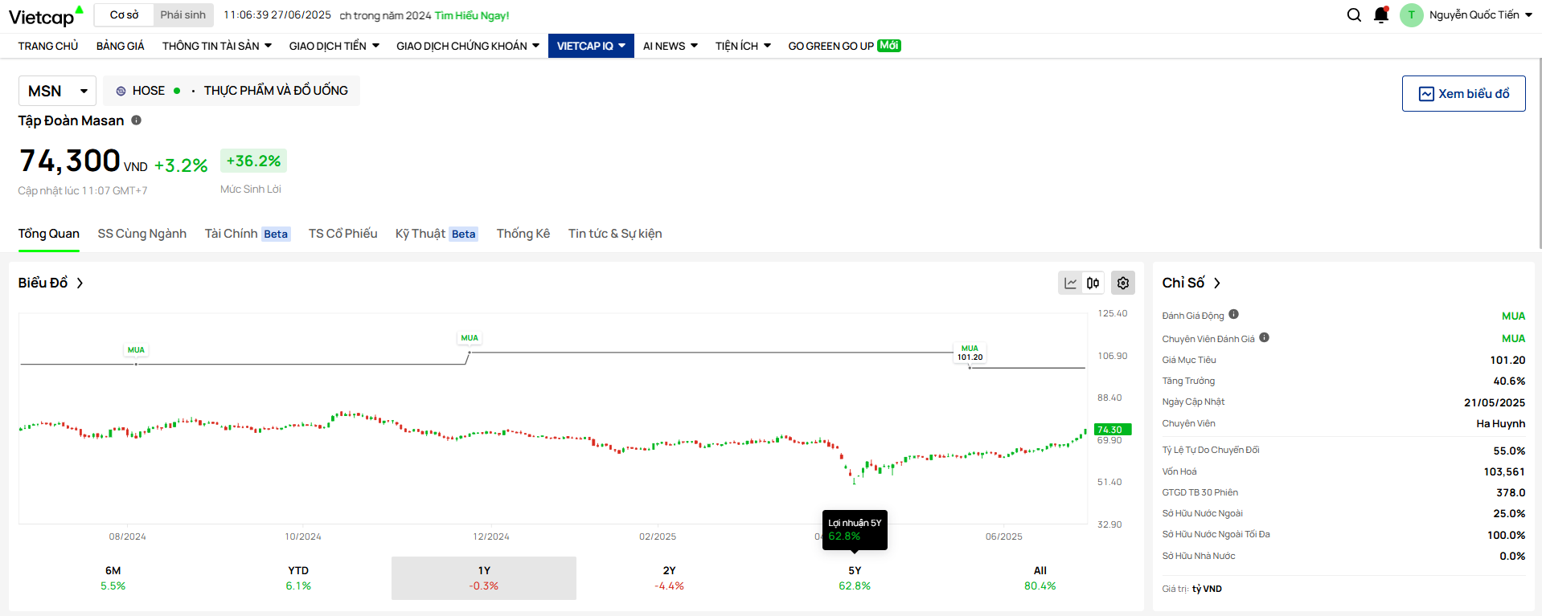Click Sở Hữu Nhà Nước value 0.0%
The width and height of the screenshot is (1542, 616).
(1512, 557)
